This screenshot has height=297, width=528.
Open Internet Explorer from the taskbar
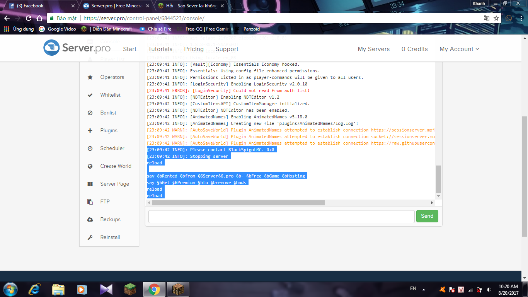[x=35, y=289]
